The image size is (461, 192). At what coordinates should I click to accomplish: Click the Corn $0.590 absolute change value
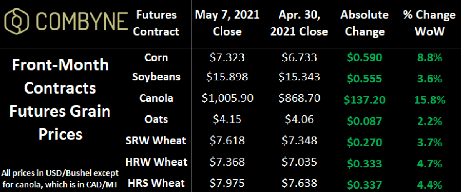click(x=365, y=58)
